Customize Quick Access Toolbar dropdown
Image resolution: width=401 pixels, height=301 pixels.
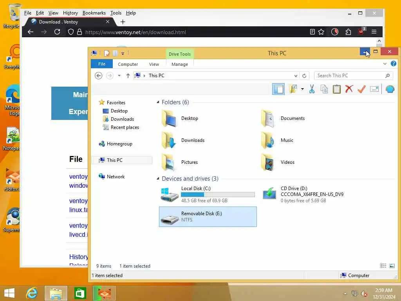123,53
